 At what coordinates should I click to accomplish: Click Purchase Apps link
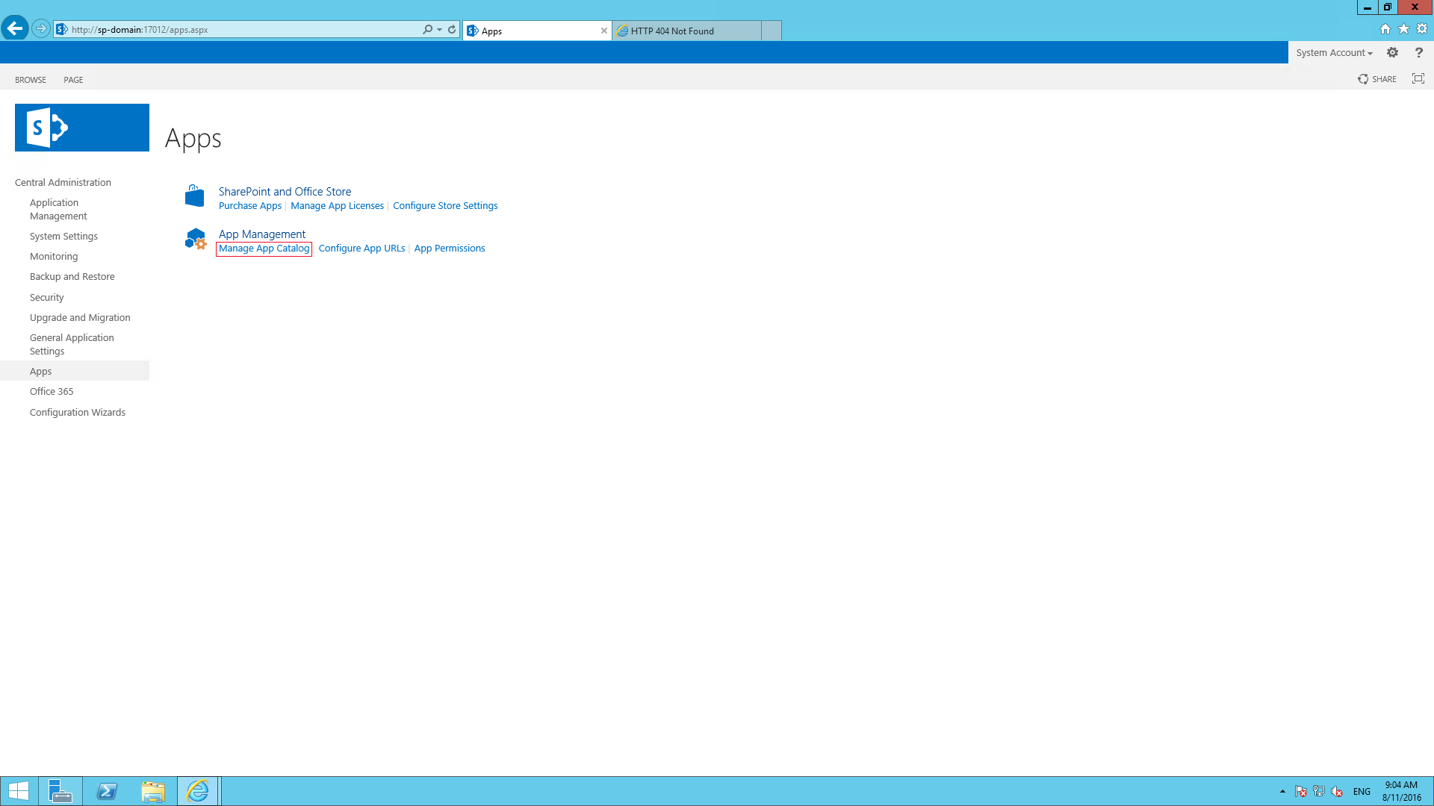[x=250, y=206]
